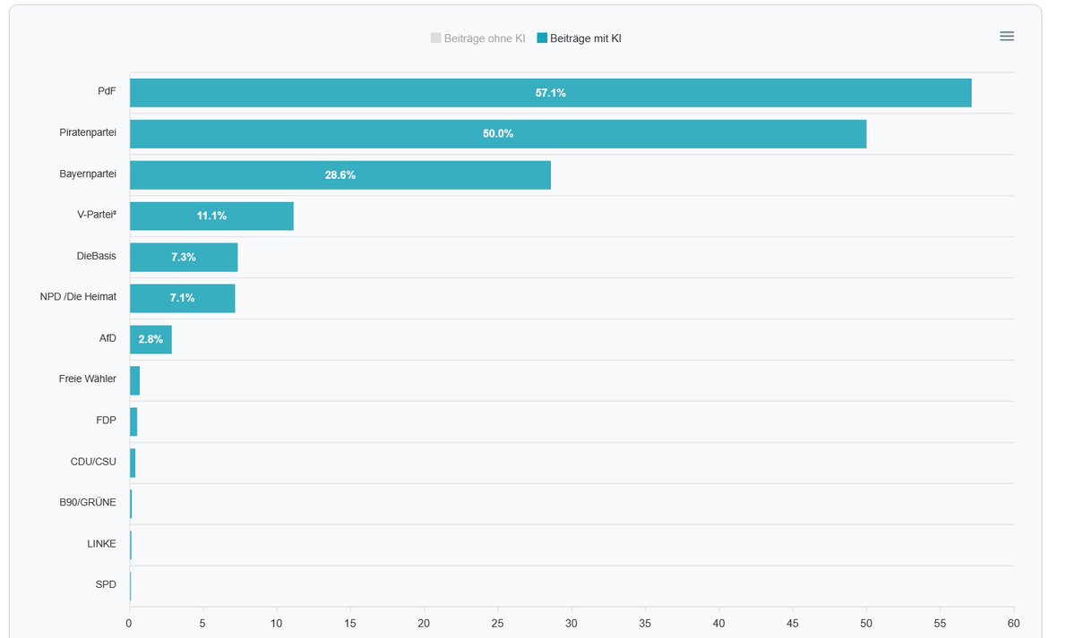
Task: Click the x-axis tick value 15
Action: (350, 623)
